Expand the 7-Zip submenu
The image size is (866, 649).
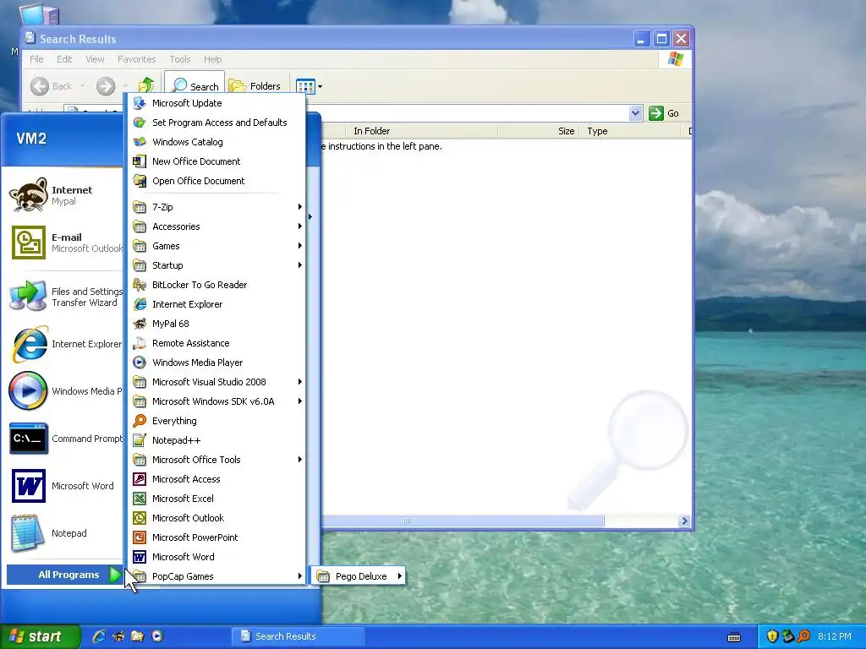(x=216, y=207)
